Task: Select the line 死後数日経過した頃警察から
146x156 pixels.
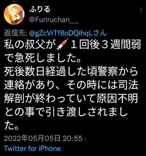Action: pyautogui.click(x=71, y=72)
